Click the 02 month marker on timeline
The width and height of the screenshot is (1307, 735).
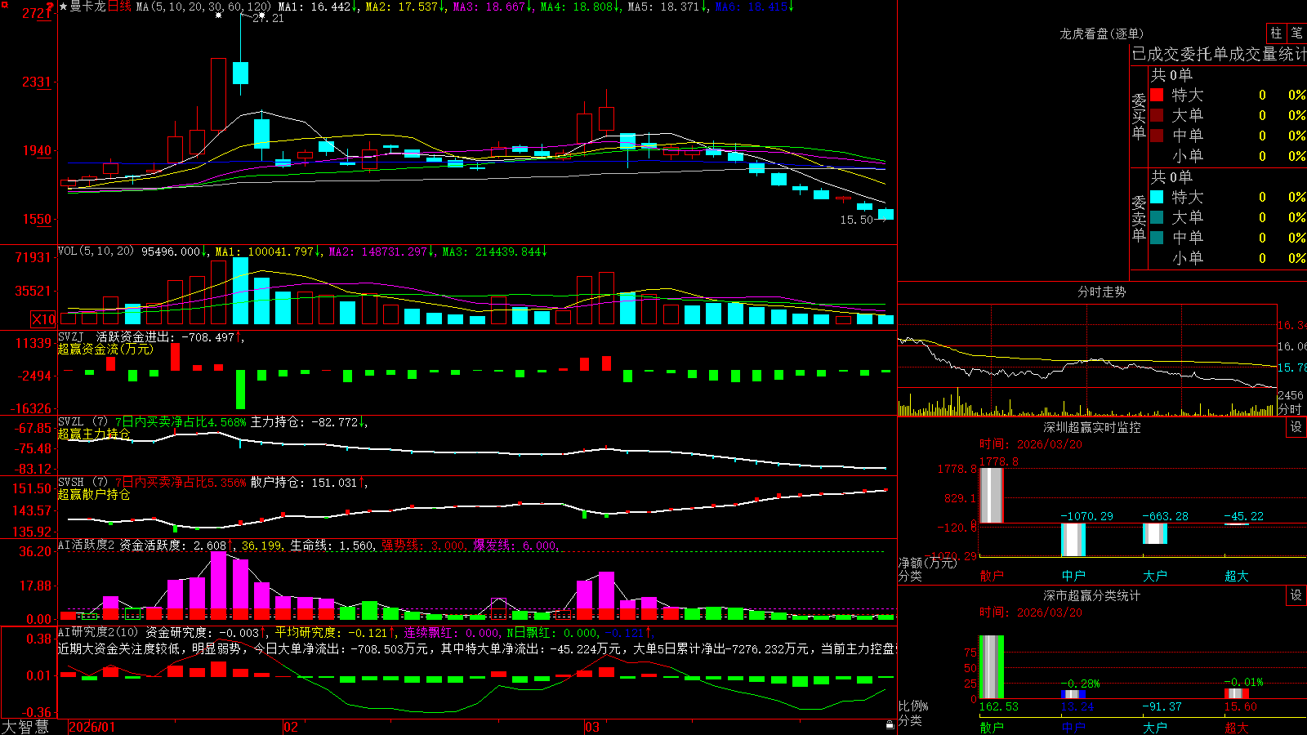tap(290, 727)
